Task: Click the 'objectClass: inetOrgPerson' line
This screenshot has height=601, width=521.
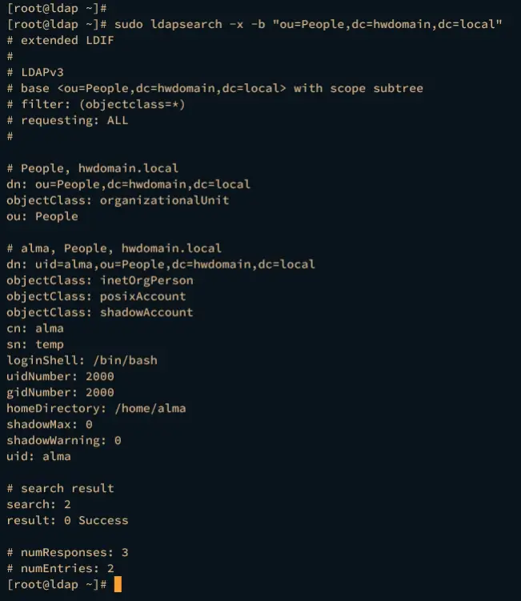Action: point(100,280)
